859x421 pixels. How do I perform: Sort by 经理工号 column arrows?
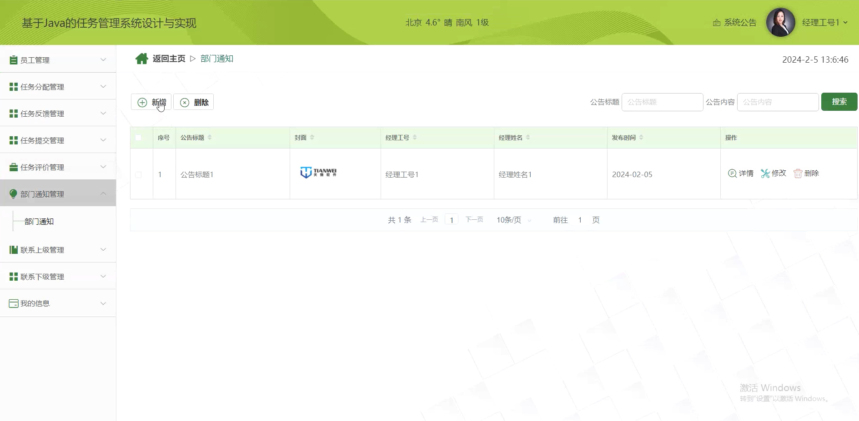[415, 138]
